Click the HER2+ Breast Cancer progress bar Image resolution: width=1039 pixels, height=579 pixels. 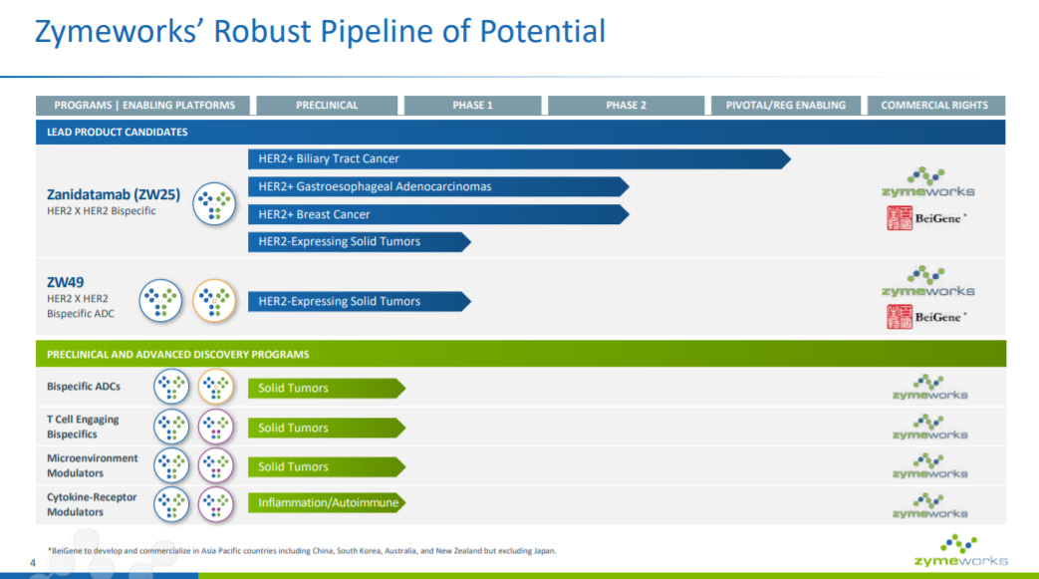pyautogui.click(x=438, y=214)
